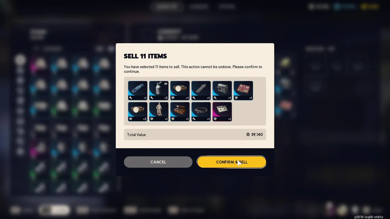Click the Total Value row
This screenshot has width=390, height=219.
click(195, 134)
